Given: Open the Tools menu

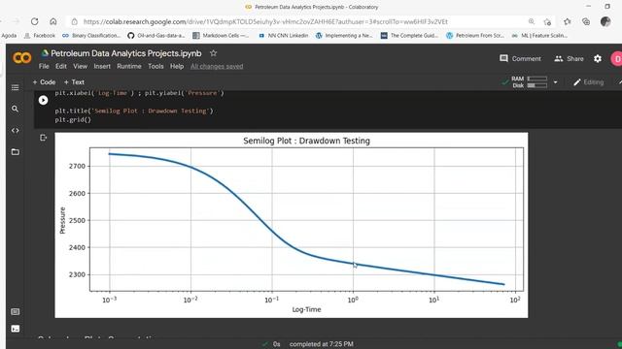Looking at the screenshot, I should (x=155, y=66).
